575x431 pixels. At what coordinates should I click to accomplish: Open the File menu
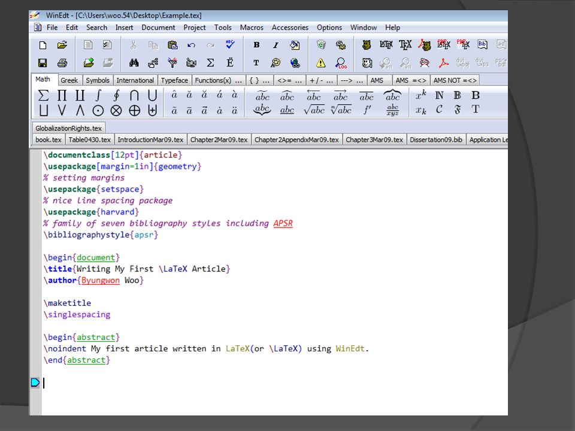coord(52,28)
